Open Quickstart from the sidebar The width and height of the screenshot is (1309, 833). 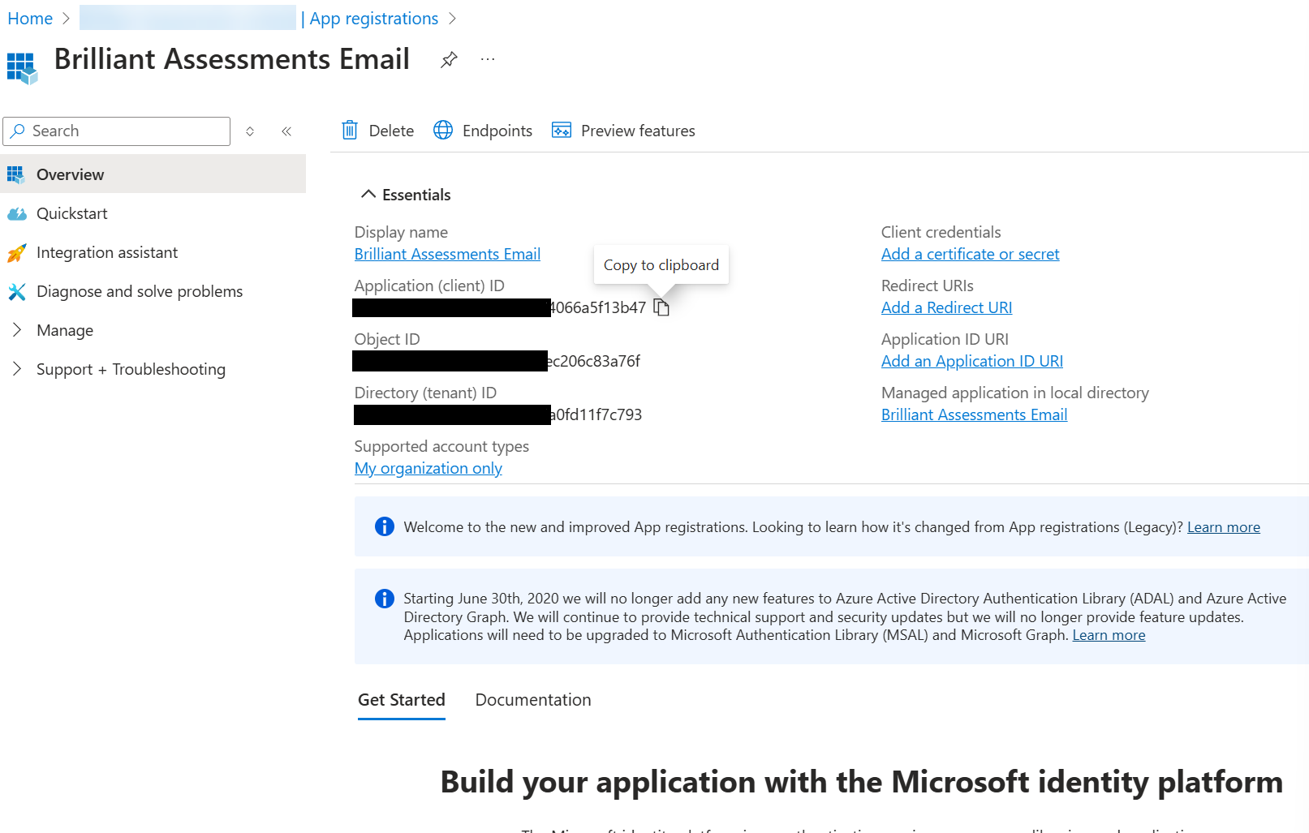pos(71,213)
